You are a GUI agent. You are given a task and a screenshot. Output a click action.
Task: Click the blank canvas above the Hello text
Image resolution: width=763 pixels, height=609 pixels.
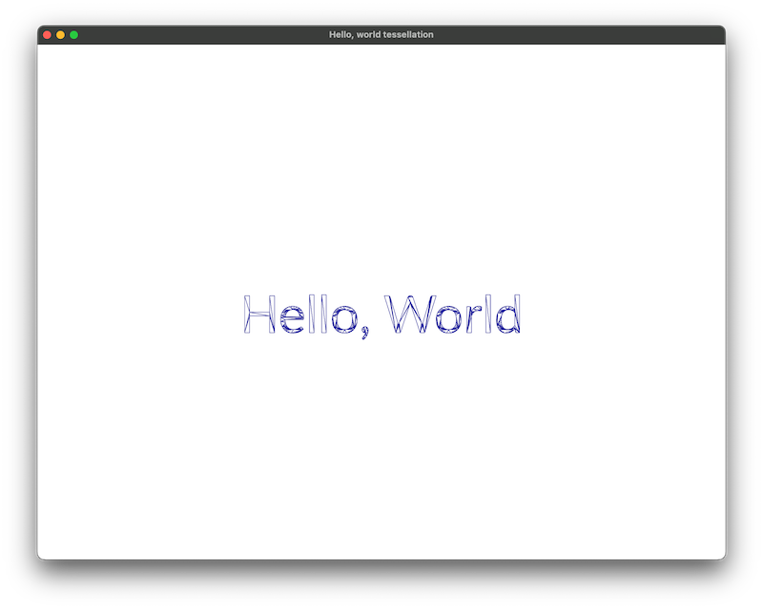click(x=381, y=172)
